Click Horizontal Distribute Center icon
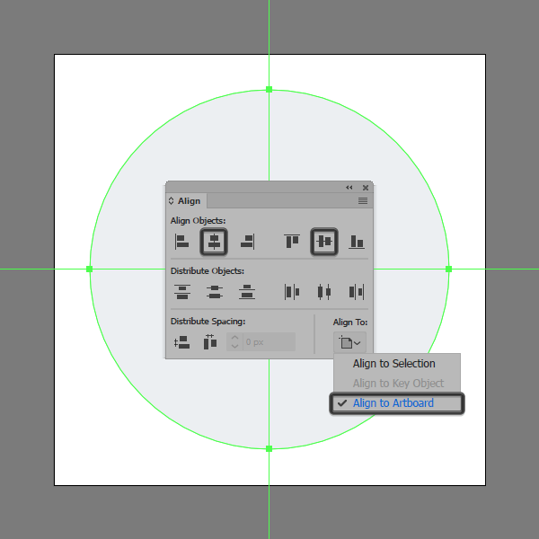 pyautogui.click(x=324, y=292)
